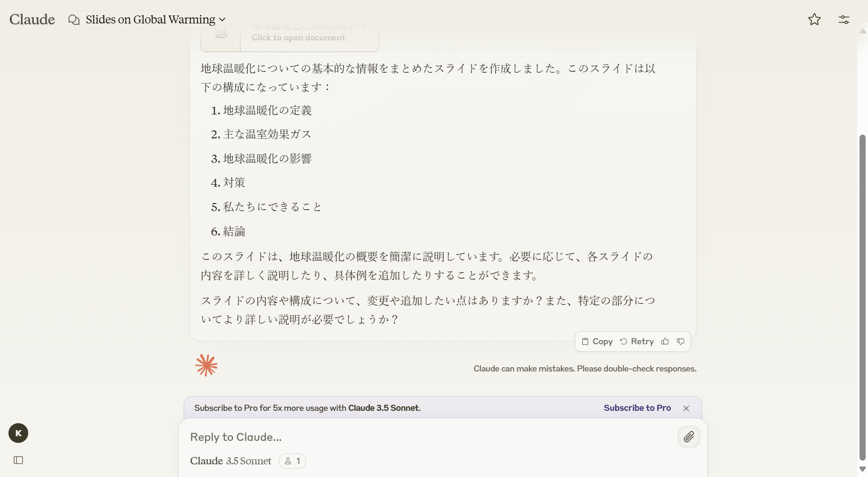Star this conversation

814,19
